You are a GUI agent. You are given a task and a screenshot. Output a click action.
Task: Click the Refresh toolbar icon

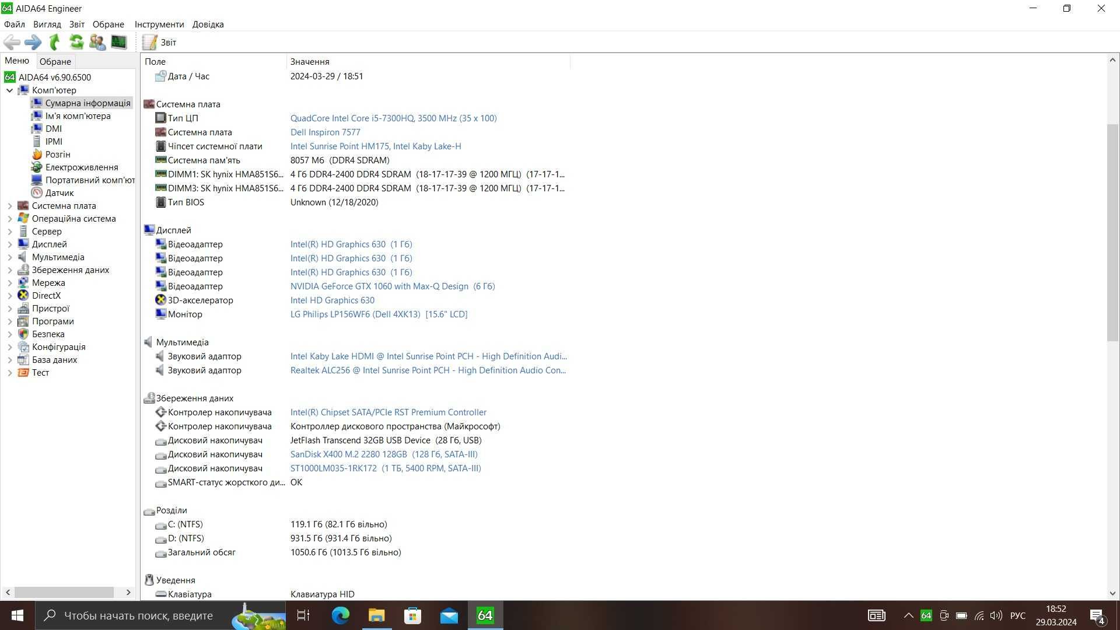(x=76, y=42)
